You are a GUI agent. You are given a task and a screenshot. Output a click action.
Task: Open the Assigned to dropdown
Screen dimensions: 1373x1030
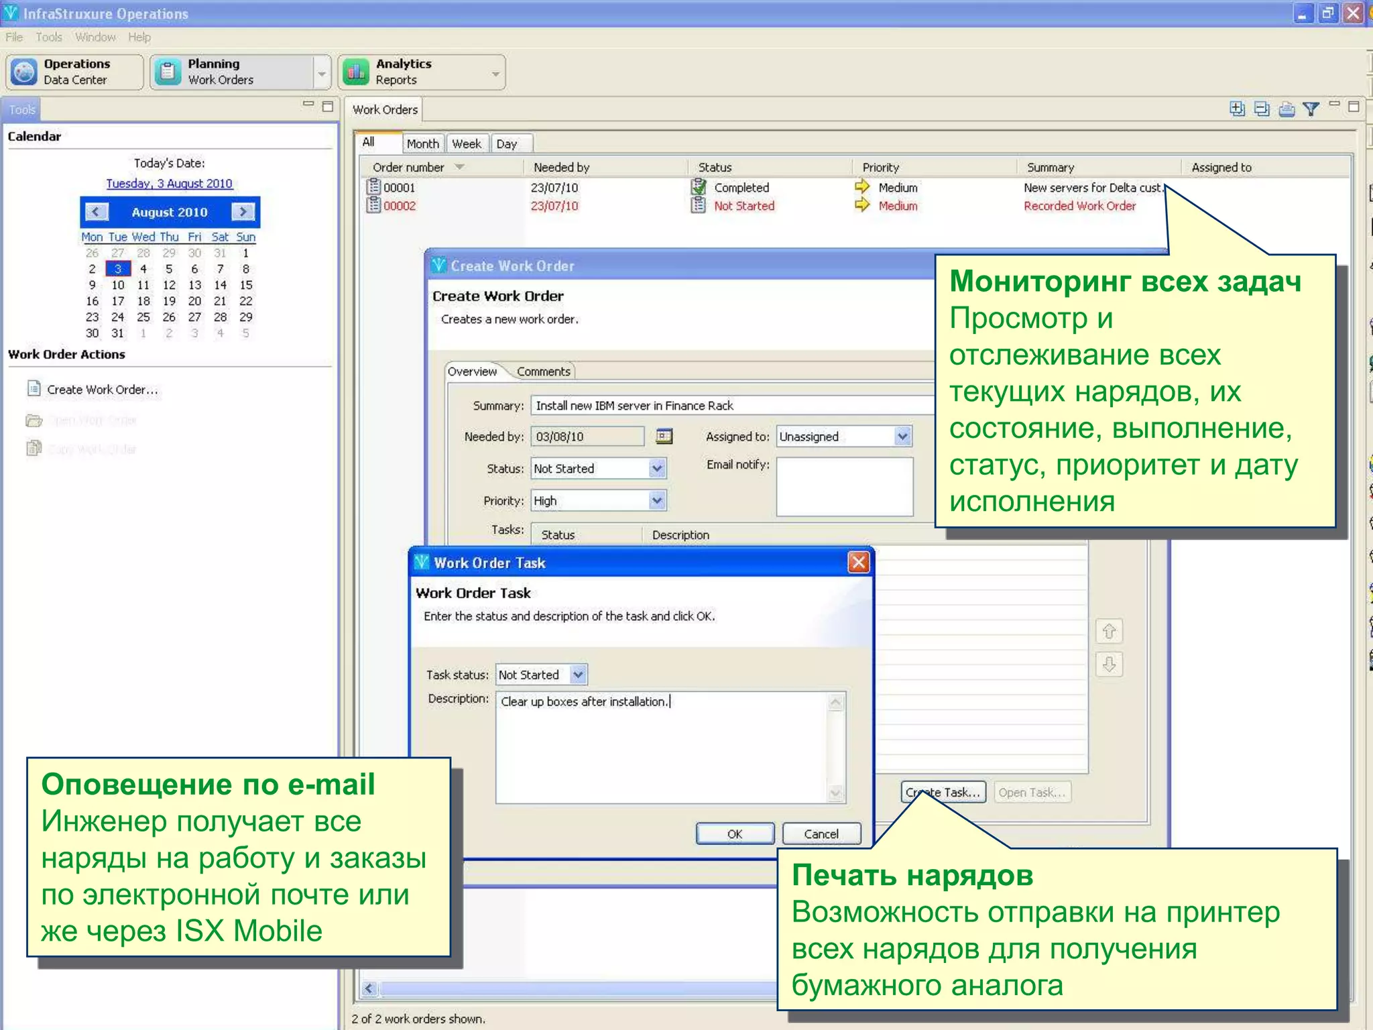point(903,437)
